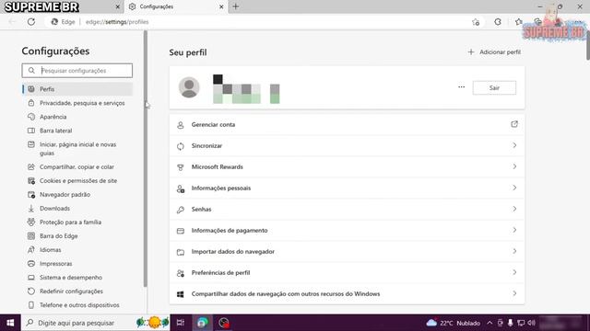590x331 pixels.
Task: Open the Windows Start menu
Action: [x=10, y=323]
